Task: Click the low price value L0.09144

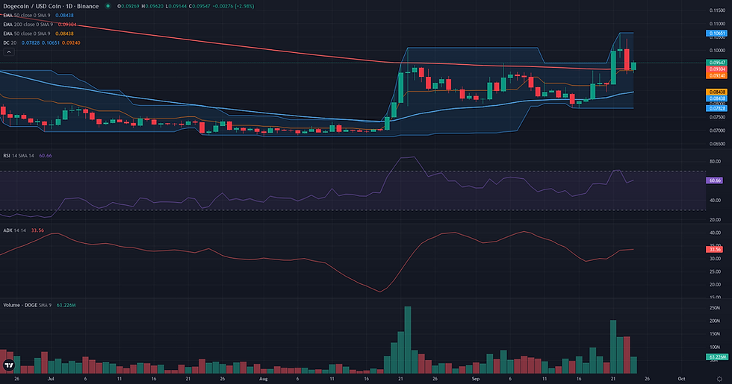Action: pyautogui.click(x=176, y=6)
